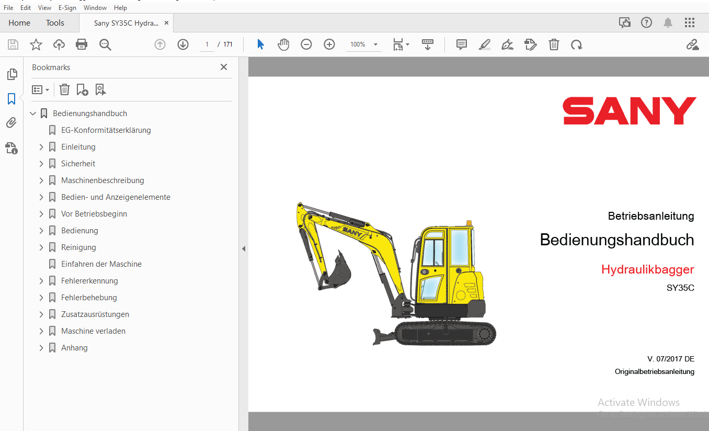709x431 pixels.
Task: Click the scrolling mode toolbar icon
Action: click(x=428, y=44)
